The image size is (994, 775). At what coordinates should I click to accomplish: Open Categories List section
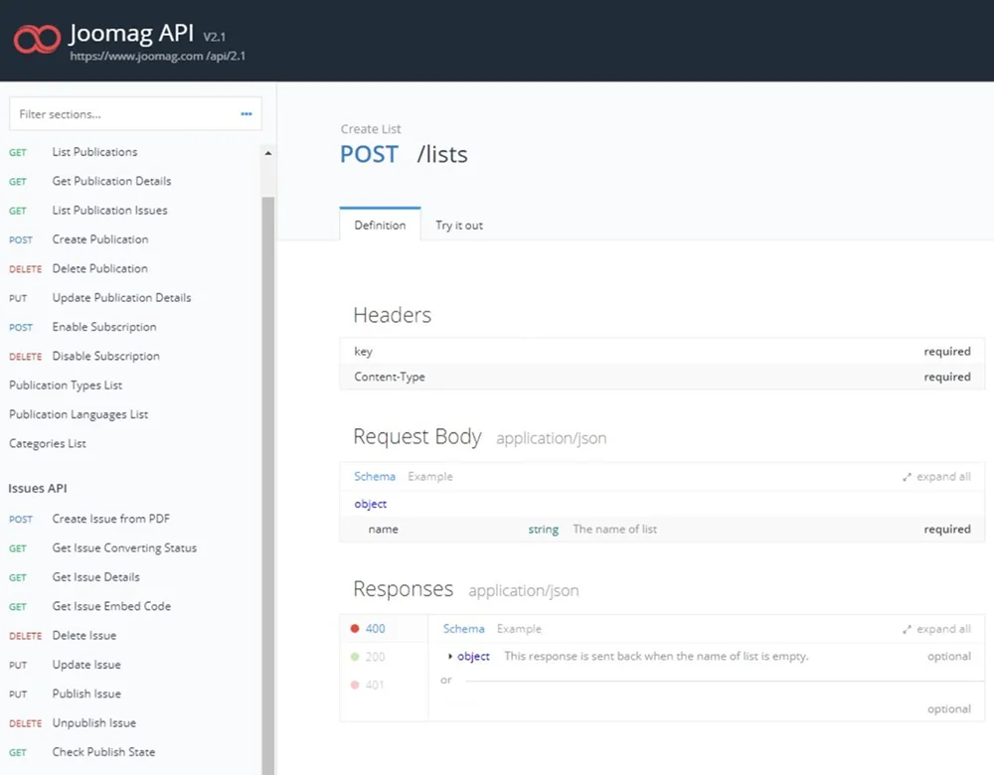(x=48, y=443)
